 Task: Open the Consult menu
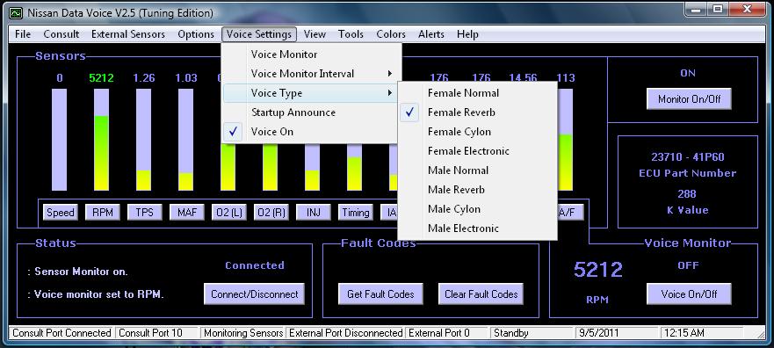pyautogui.click(x=61, y=34)
